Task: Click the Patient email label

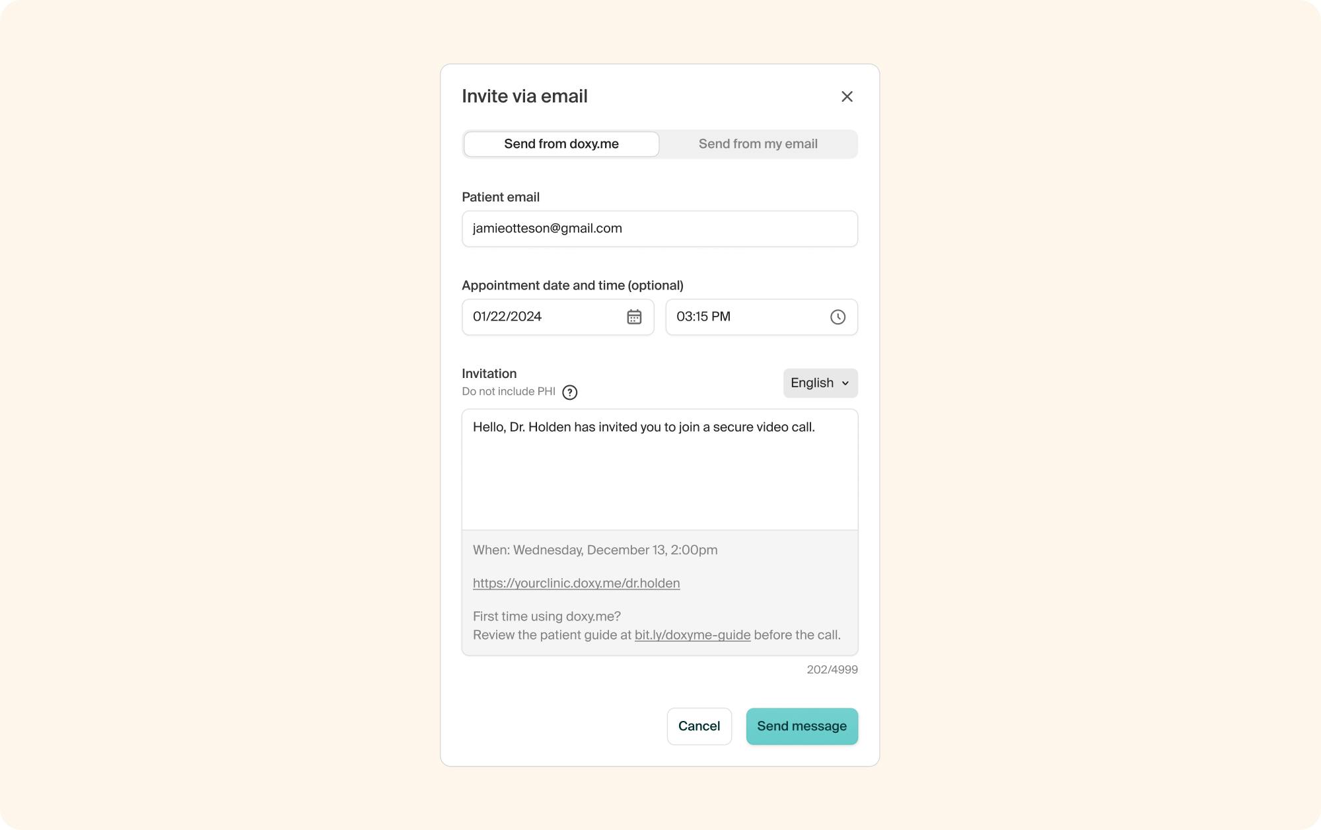Action: tap(501, 197)
